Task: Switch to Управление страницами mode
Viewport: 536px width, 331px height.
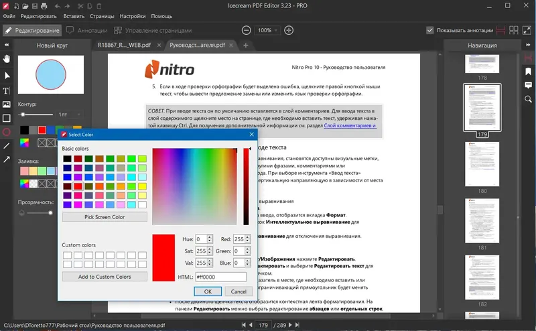Action: coord(153,30)
